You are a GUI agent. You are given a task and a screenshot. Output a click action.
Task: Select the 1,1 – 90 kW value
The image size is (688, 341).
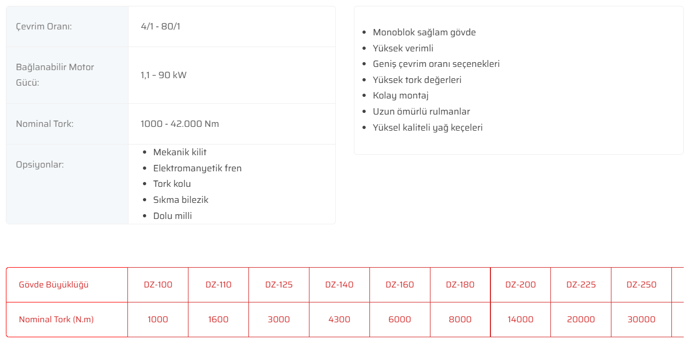(x=164, y=75)
